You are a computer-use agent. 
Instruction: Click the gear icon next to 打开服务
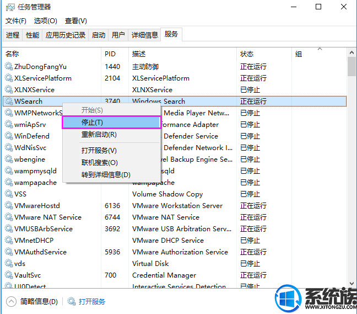(x=71, y=301)
